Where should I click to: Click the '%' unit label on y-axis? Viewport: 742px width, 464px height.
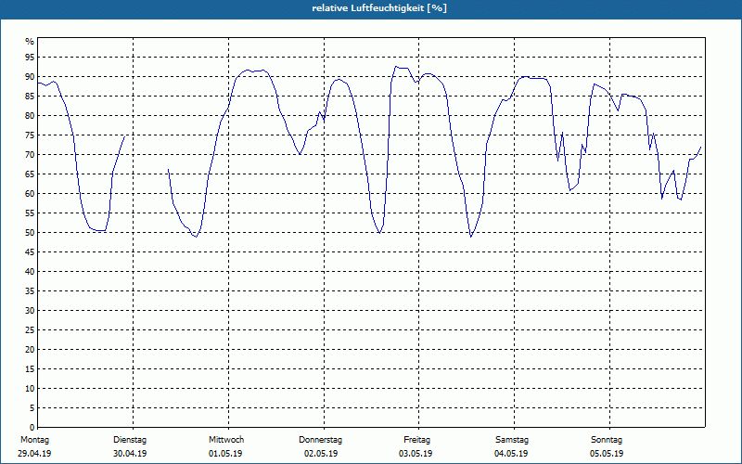point(30,42)
